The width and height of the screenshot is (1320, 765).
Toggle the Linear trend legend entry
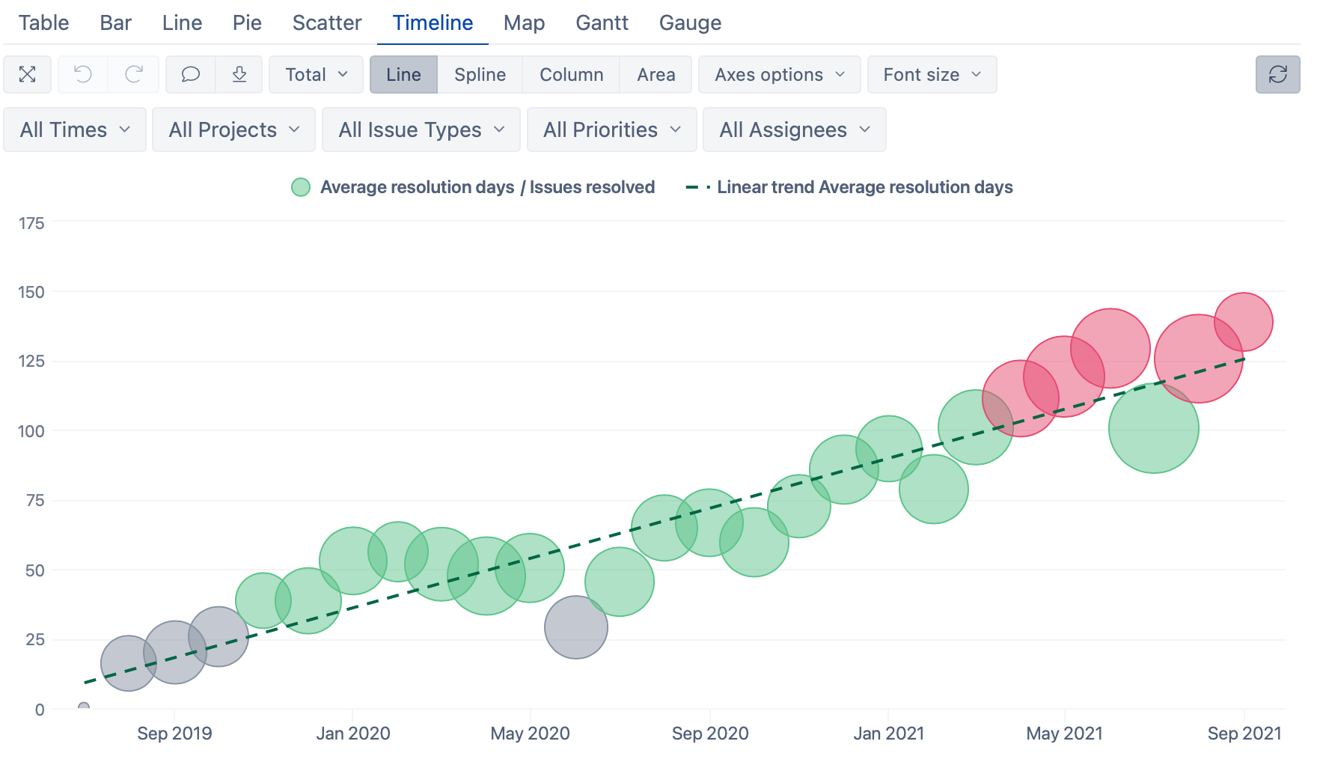pos(849,187)
